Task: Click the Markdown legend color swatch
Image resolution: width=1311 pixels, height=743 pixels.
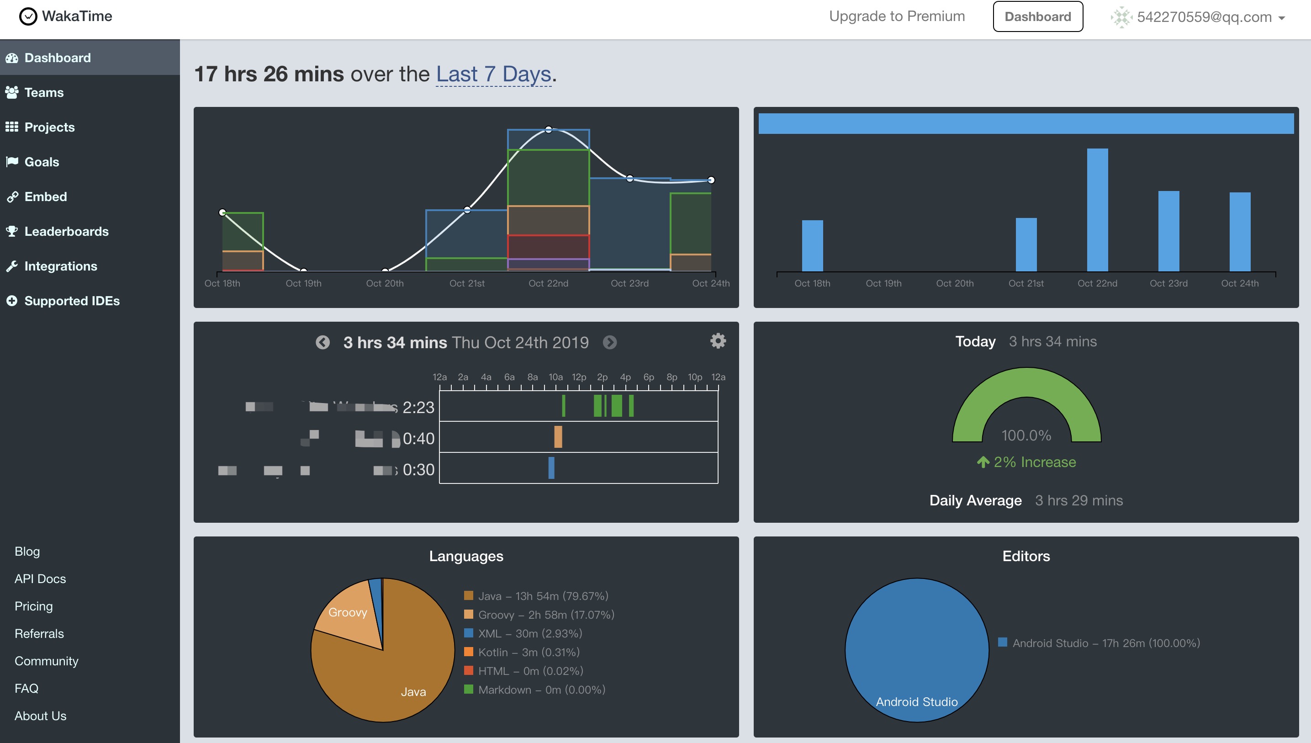Action: click(468, 690)
